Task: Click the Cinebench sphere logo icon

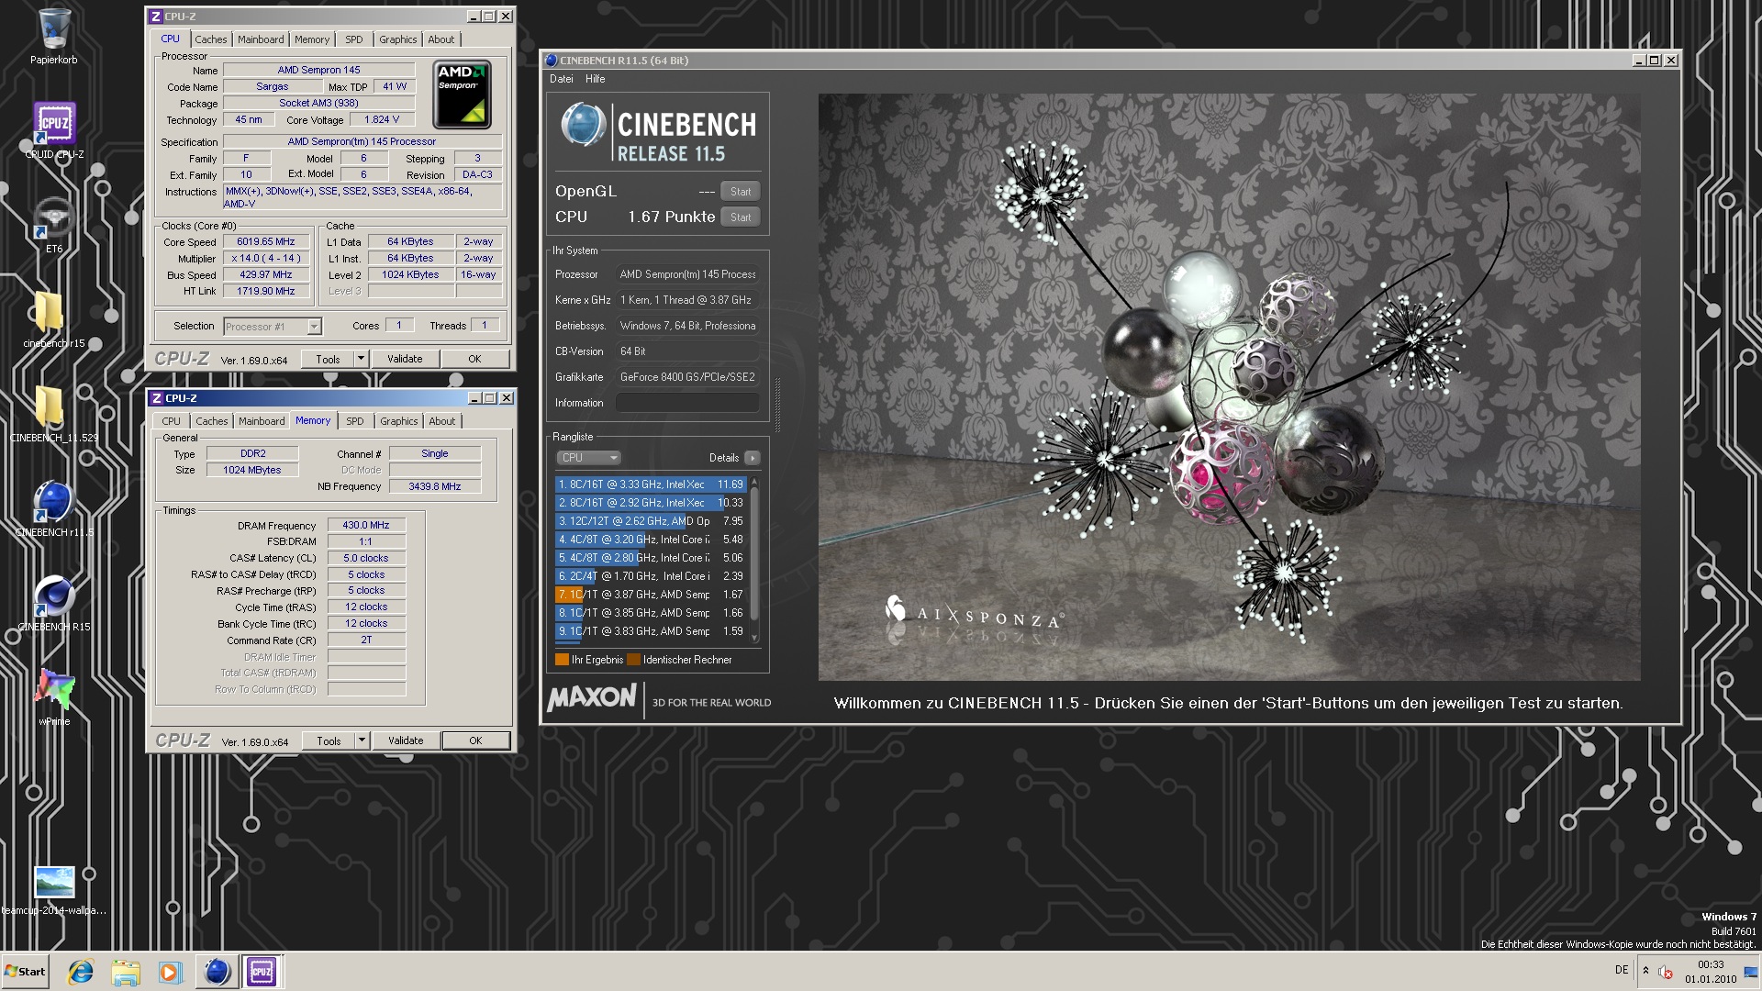Action: pyautogui.click(x=583, y=125)
